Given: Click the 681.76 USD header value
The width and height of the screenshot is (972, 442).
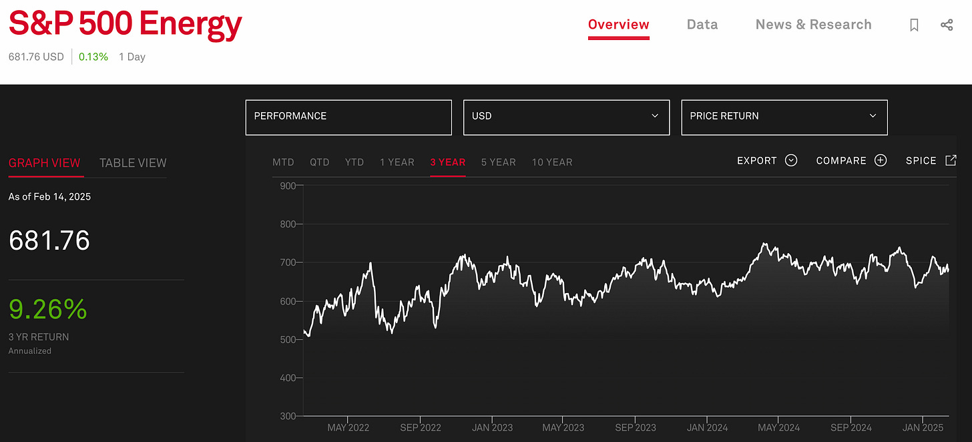Looking at the screenshot, I should (36, 57).
